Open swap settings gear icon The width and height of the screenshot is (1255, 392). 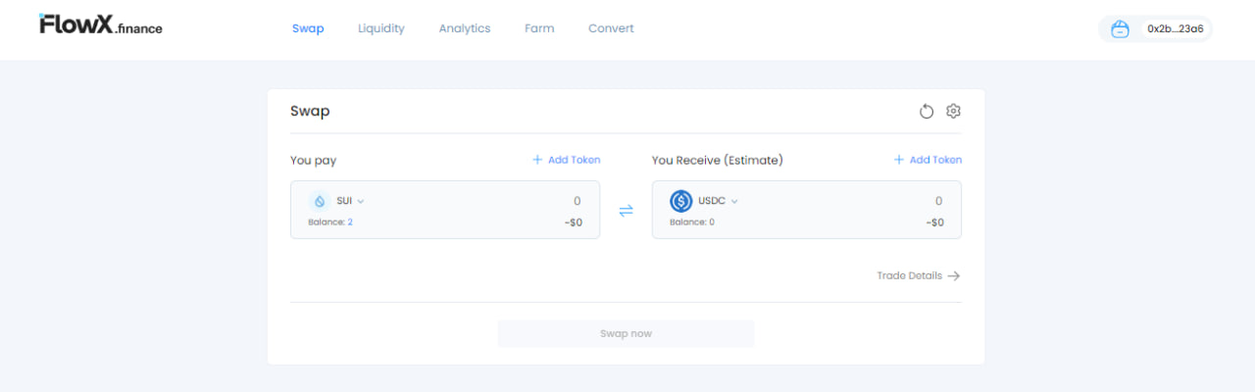[953, 112]
